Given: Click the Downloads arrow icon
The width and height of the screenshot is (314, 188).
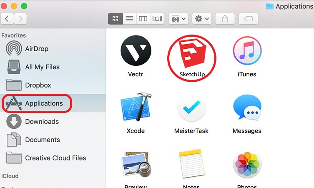Looking at the screenshot, I should coord(14,121).
